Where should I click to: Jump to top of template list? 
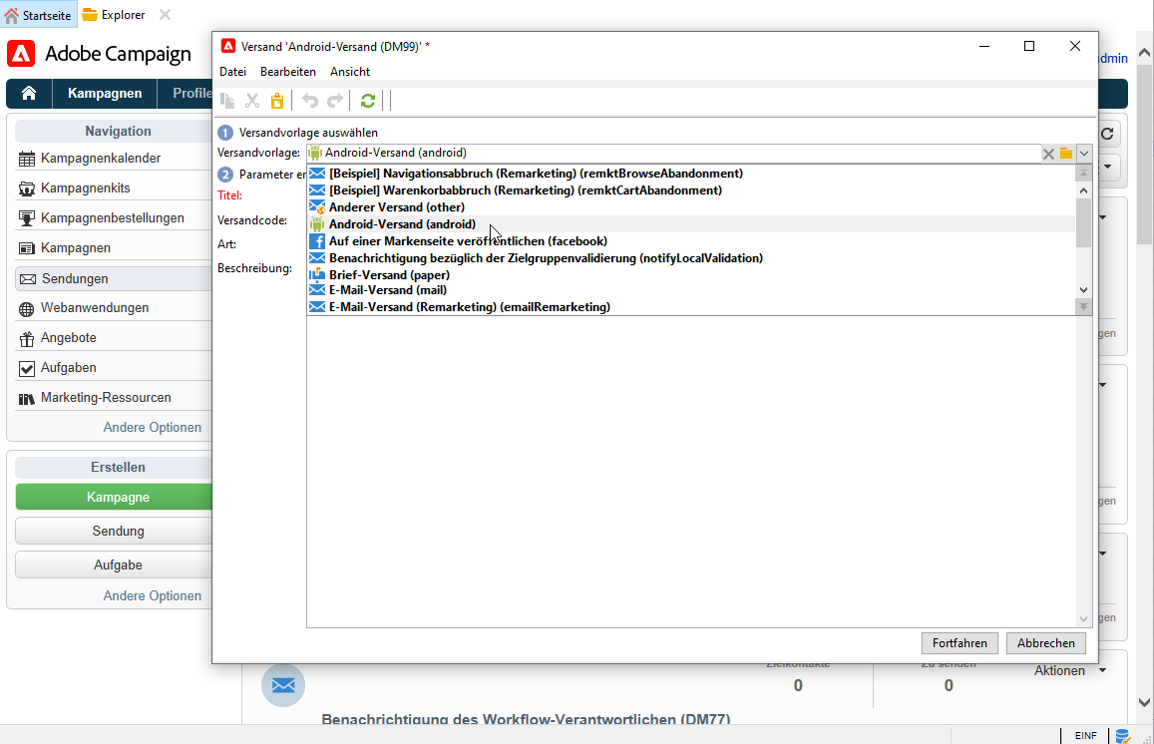tap(1083, 174)
